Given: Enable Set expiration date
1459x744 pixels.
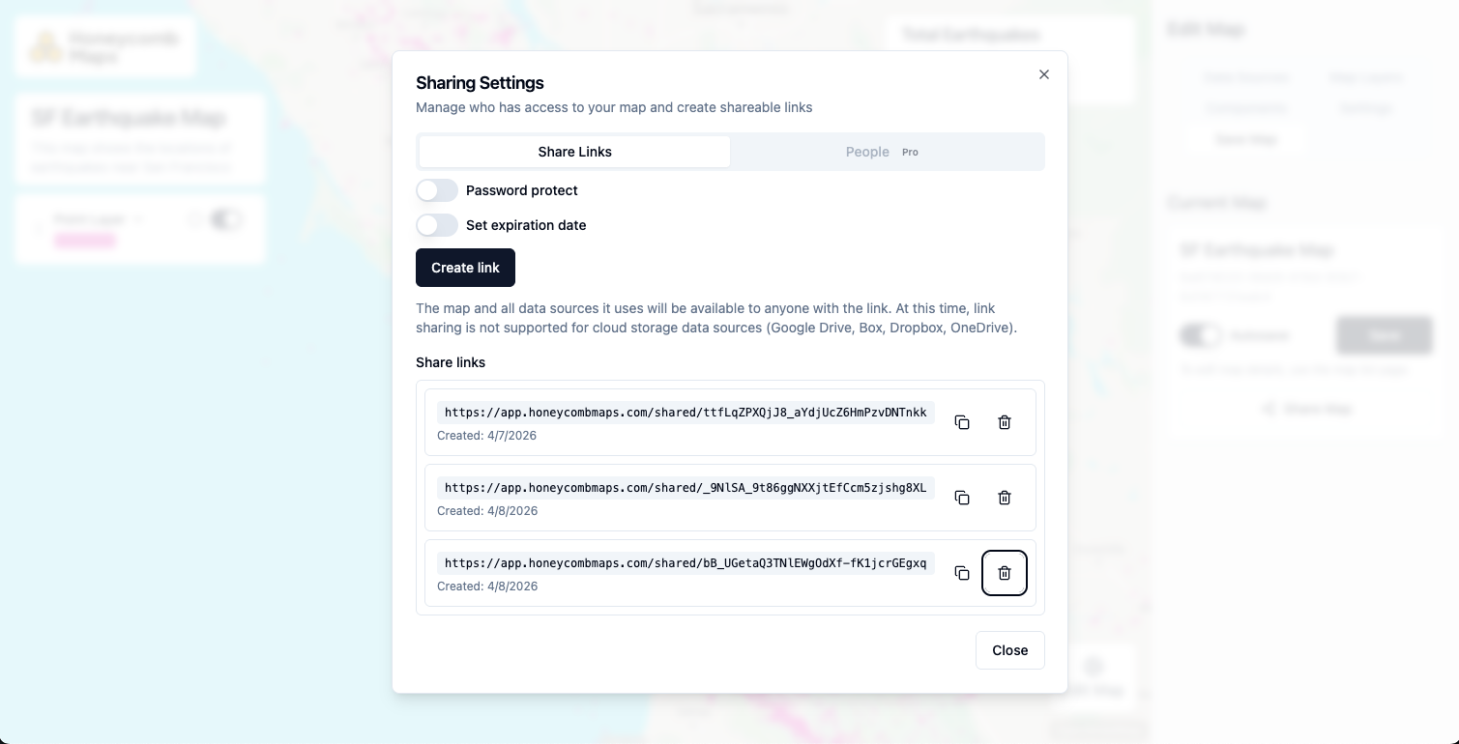Looking at the screenshot, I should [437, 225].
